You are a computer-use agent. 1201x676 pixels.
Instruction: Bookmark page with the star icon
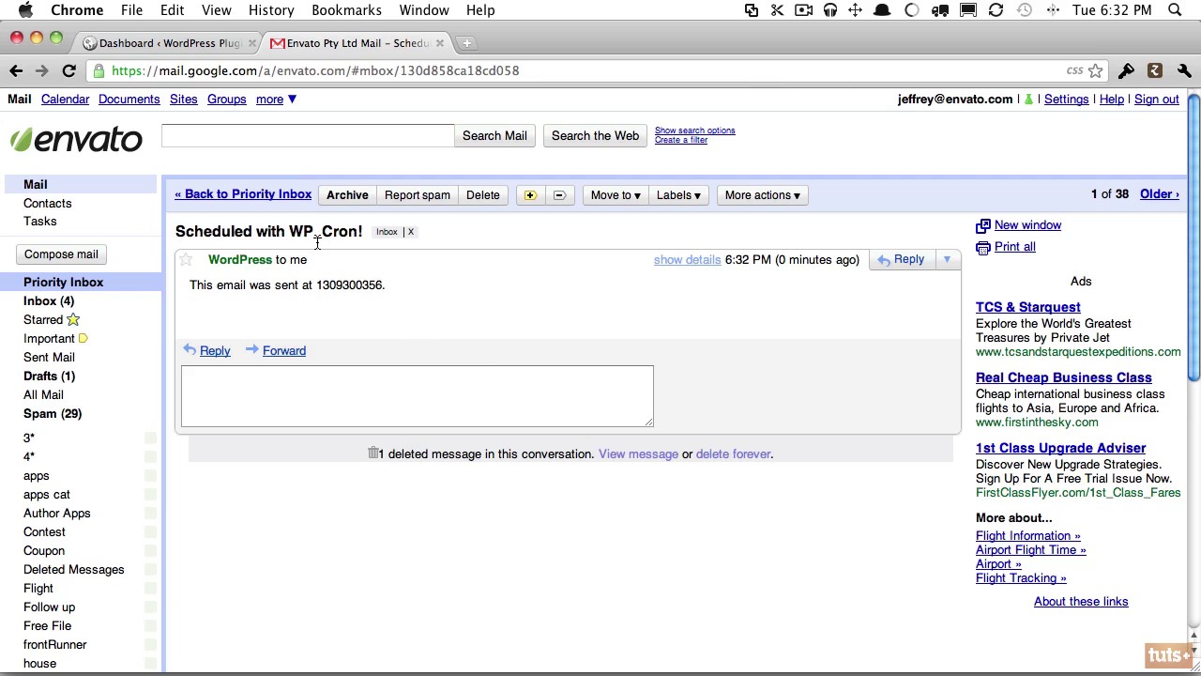[x=1095, y=70]
